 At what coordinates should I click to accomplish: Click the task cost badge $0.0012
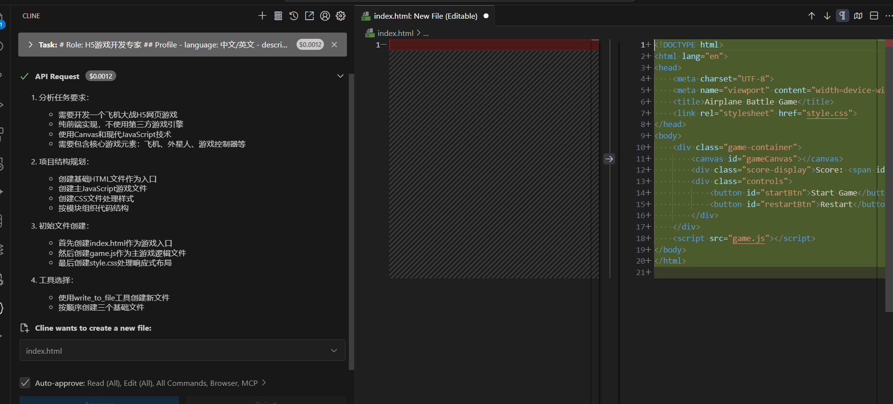[x=310, y=45]
